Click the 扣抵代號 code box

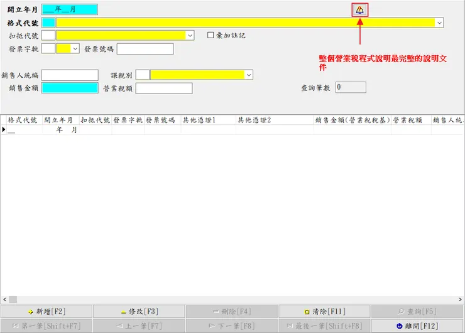tap(48, 36)
